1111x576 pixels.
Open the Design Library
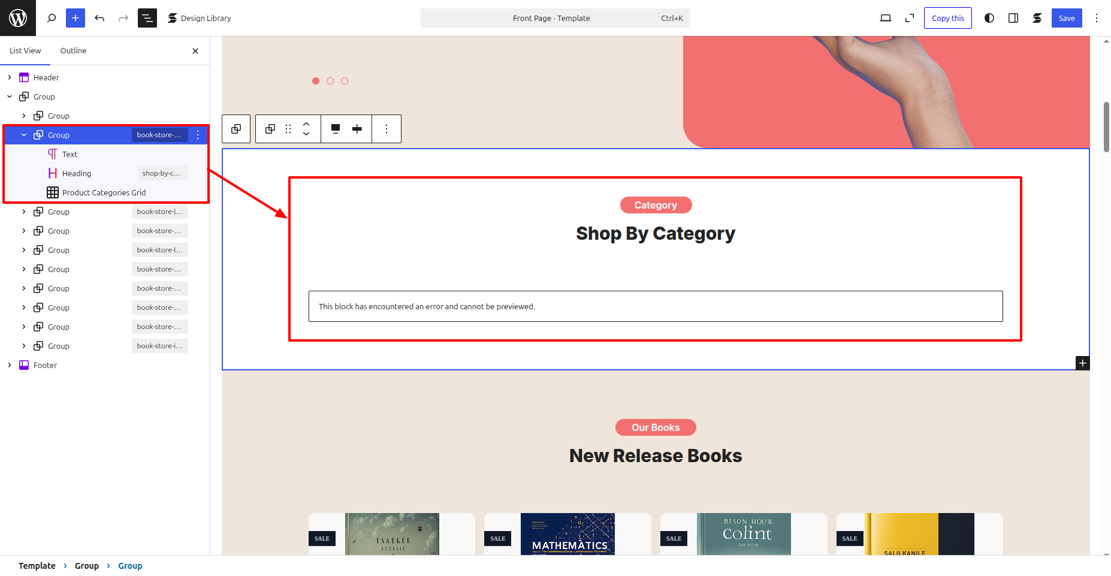pos(200,18)
